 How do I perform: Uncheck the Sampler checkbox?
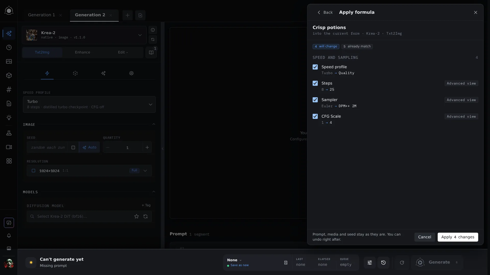[x=315, y=100]
